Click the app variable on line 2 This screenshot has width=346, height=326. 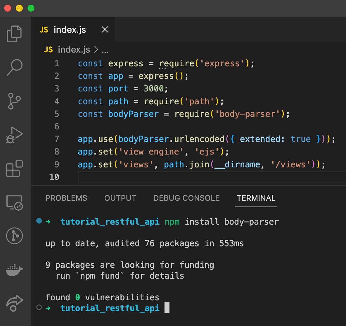pos(116,77)
